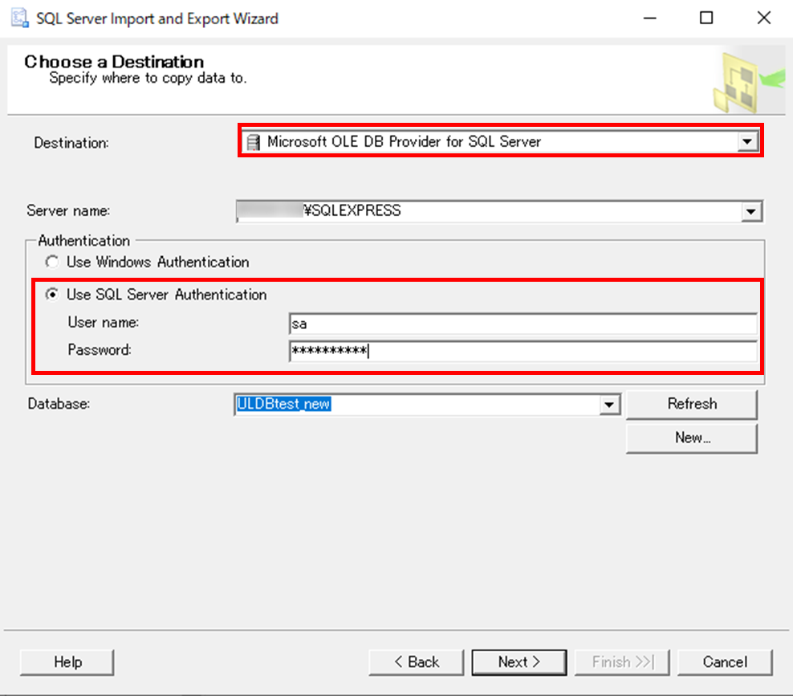Open the Help button
This screenshot has height=696, width=793.
coord(67,662)
